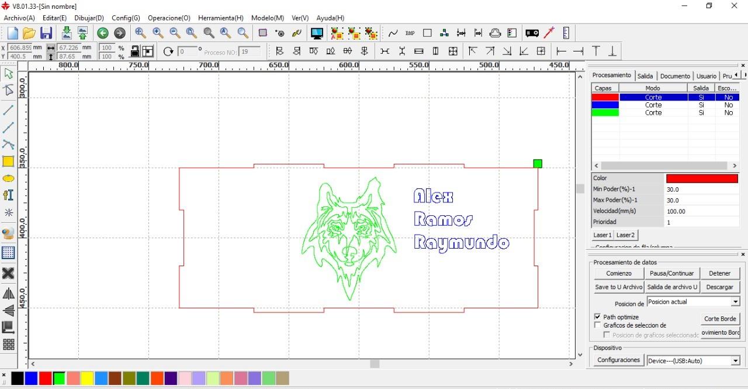The image size is (748, 389).
Task: Click the black X delete tool
Action: (9, 273)
